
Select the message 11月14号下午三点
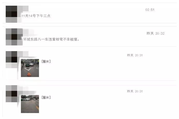(36, 16)
